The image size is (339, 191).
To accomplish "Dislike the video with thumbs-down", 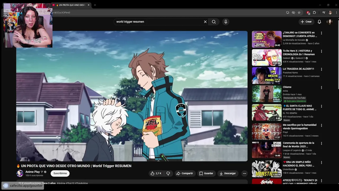I will 168,173.
